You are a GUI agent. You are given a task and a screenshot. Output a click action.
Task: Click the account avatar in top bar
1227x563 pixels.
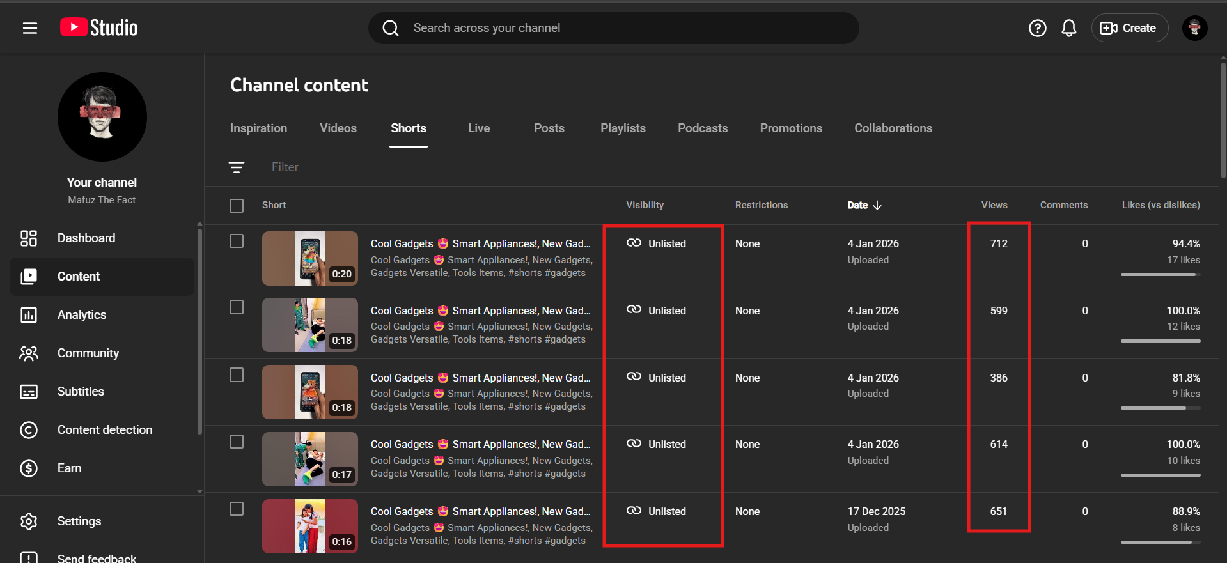1194,28
